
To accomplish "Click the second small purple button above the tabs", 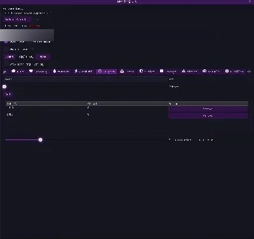I will tap(43, 56).
